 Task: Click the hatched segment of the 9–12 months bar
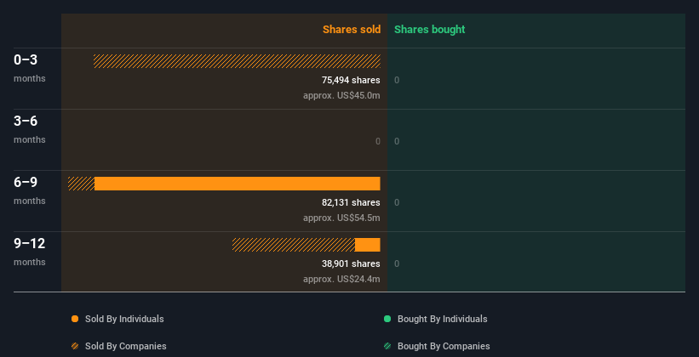click(x=294, y=245)
